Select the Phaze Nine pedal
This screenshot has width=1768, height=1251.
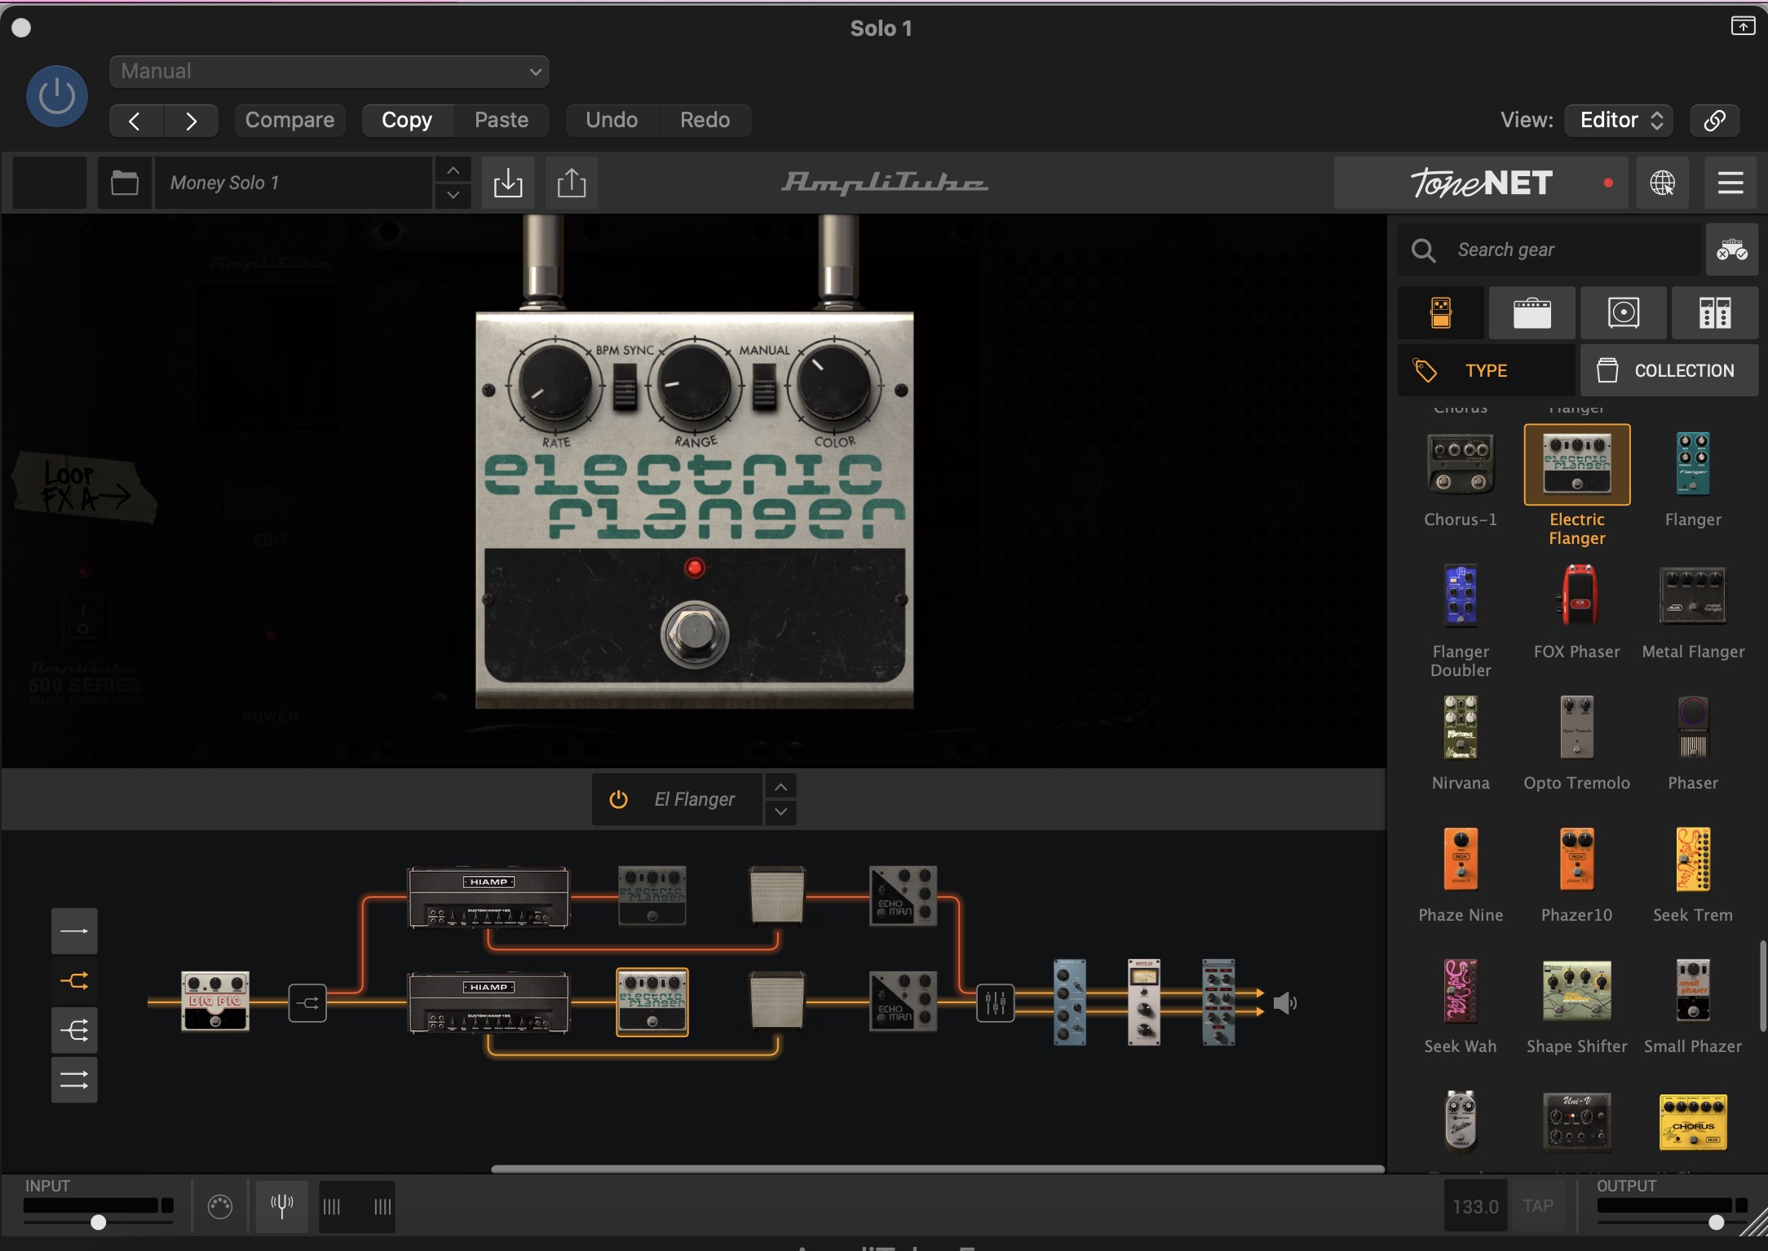[1461, 860]
